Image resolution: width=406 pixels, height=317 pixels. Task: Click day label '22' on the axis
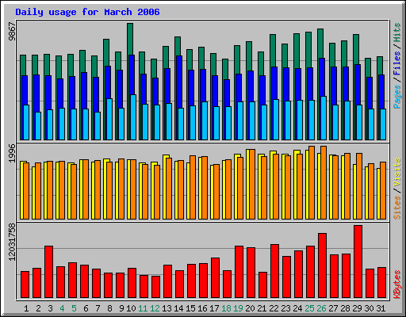coord(274,308)
